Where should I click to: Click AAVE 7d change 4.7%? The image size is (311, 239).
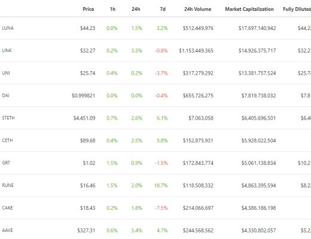click(162, 231)
